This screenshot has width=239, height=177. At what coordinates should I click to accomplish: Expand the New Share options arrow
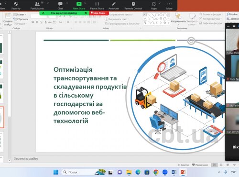pos(85,3)
